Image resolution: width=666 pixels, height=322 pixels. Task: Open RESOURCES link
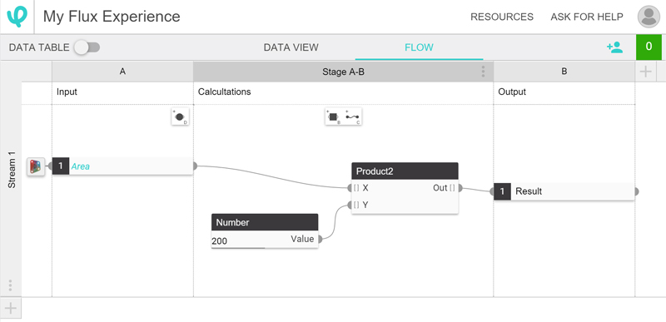[502, 17]
